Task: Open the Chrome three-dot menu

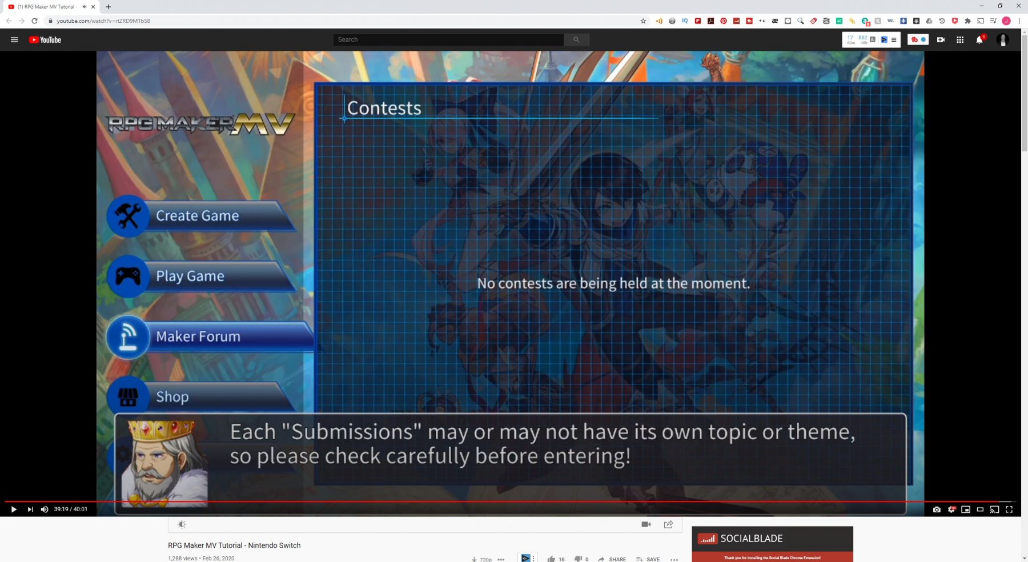Action: pos(1019,21)
